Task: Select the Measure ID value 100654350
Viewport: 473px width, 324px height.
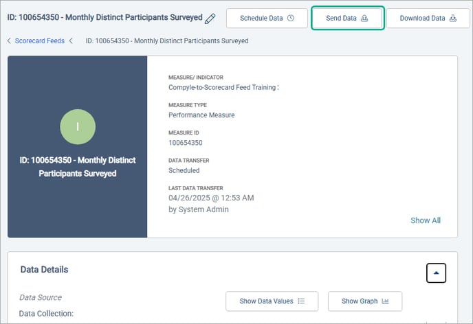Action: pos(186,143)
